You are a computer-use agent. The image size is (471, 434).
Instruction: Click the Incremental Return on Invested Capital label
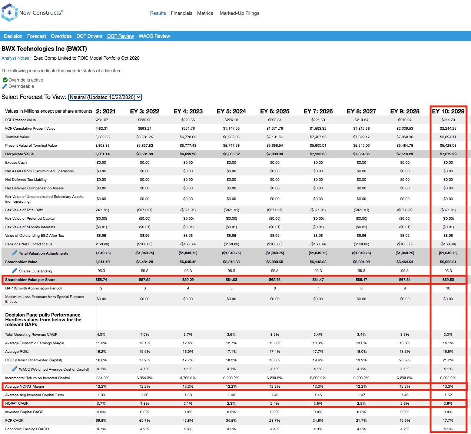pos(37,378)
